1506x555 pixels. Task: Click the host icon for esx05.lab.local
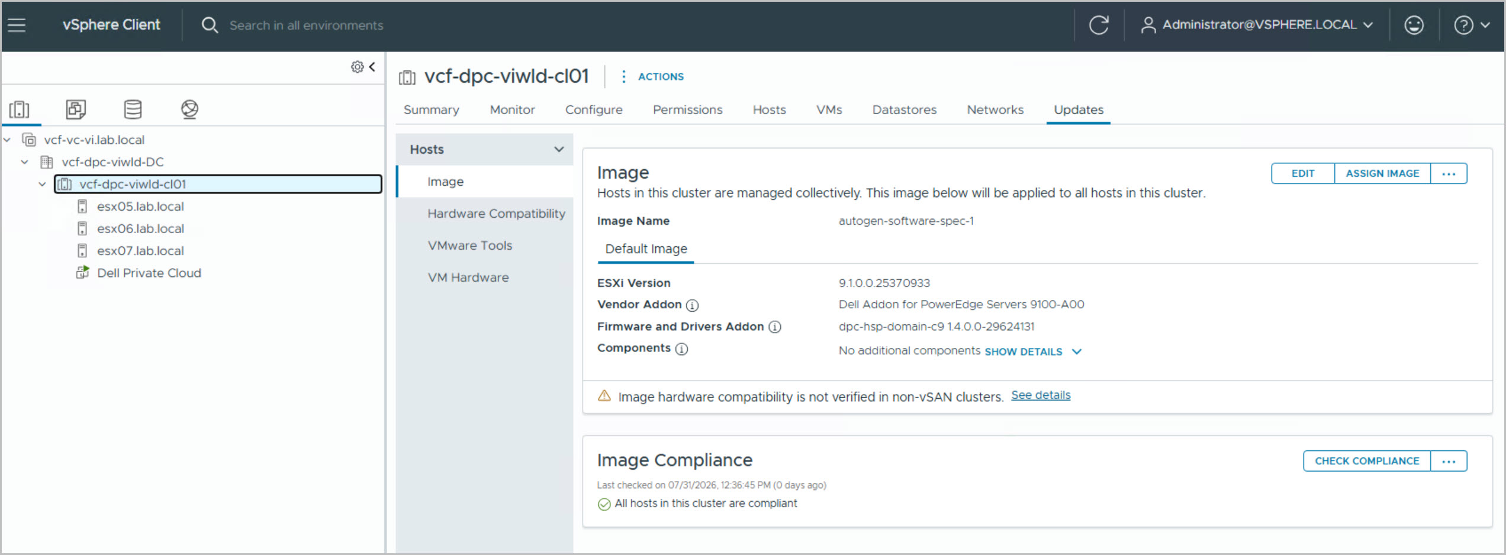82,206
